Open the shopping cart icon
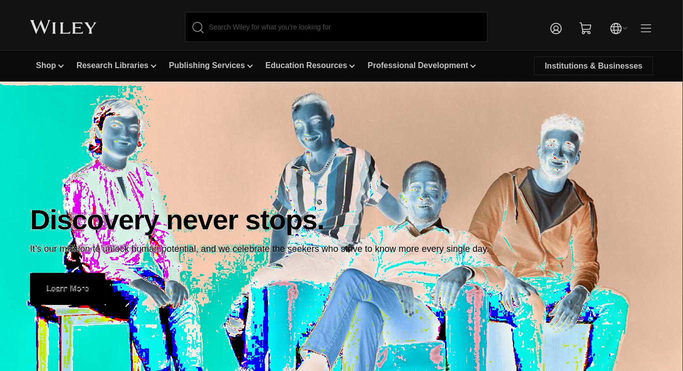The height and width of the screenshot is (371, 683). pyautogui.click(x=585, y=29)
